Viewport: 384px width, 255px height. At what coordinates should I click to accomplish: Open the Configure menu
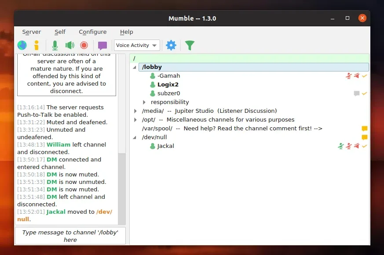point(92,32)
